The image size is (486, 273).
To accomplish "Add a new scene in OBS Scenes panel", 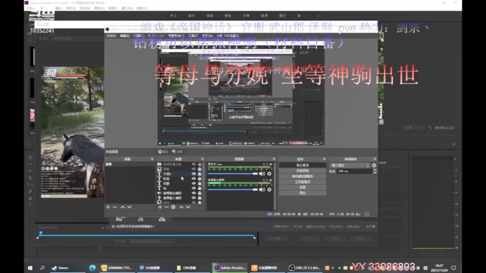I will click(108, 207).
